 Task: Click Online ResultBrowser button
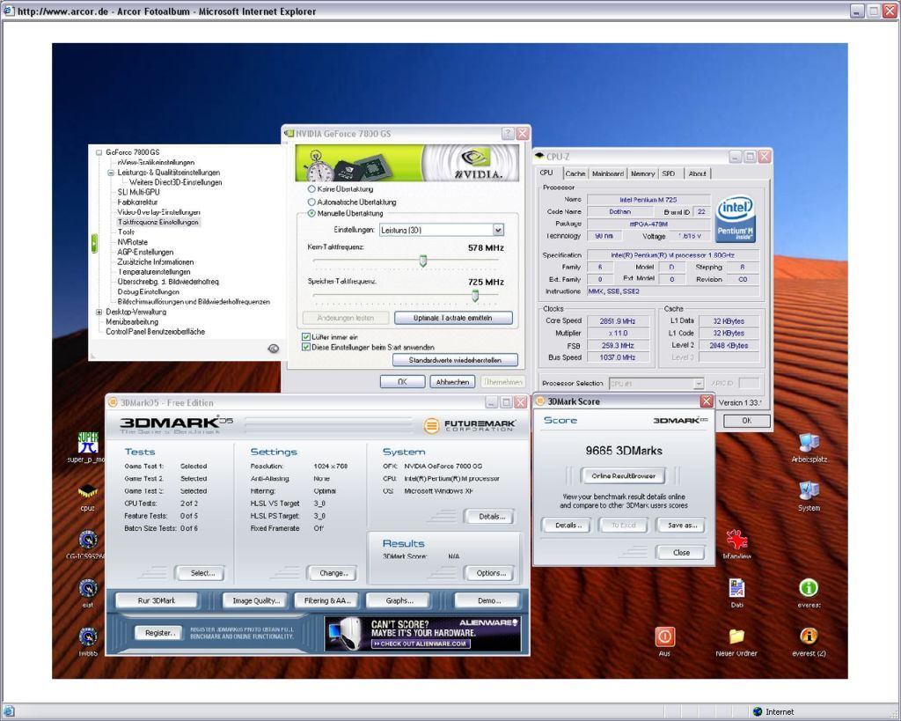tap(624, 476)
